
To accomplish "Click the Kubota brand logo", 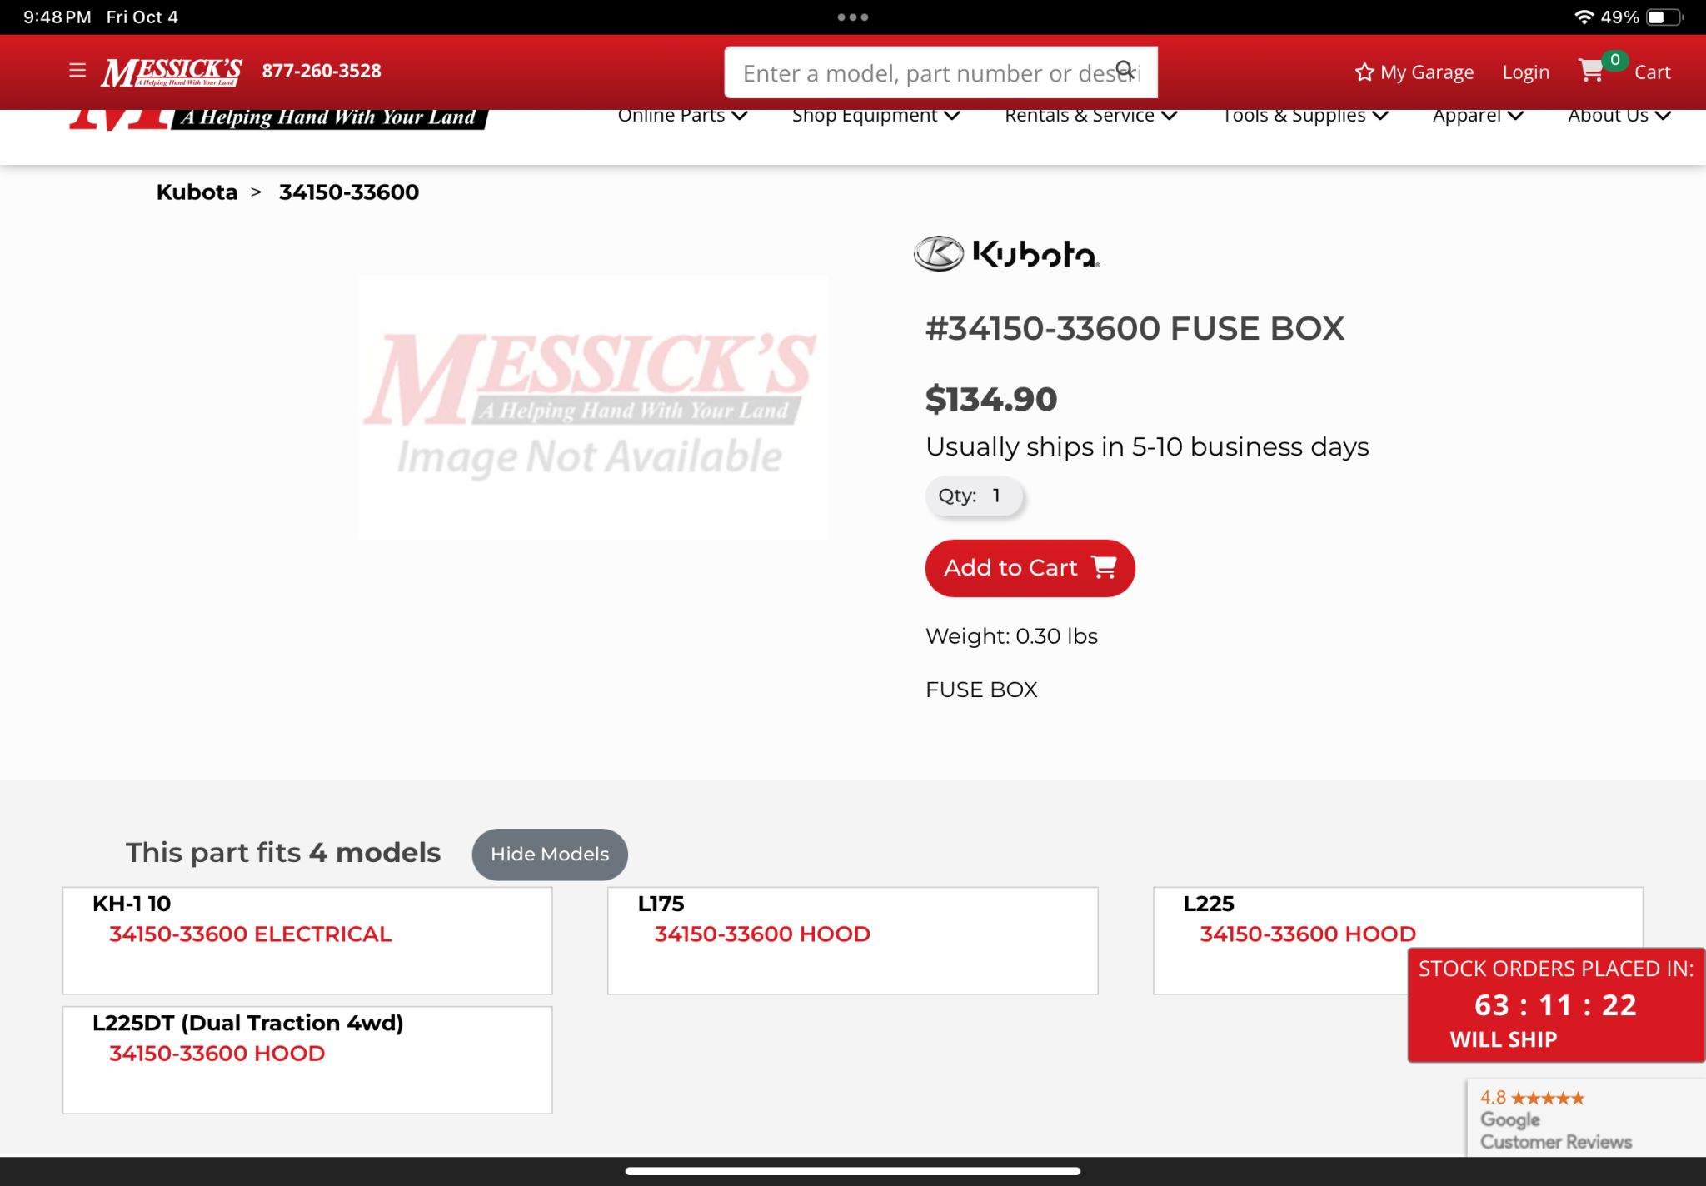I will tap(1006, 254).
